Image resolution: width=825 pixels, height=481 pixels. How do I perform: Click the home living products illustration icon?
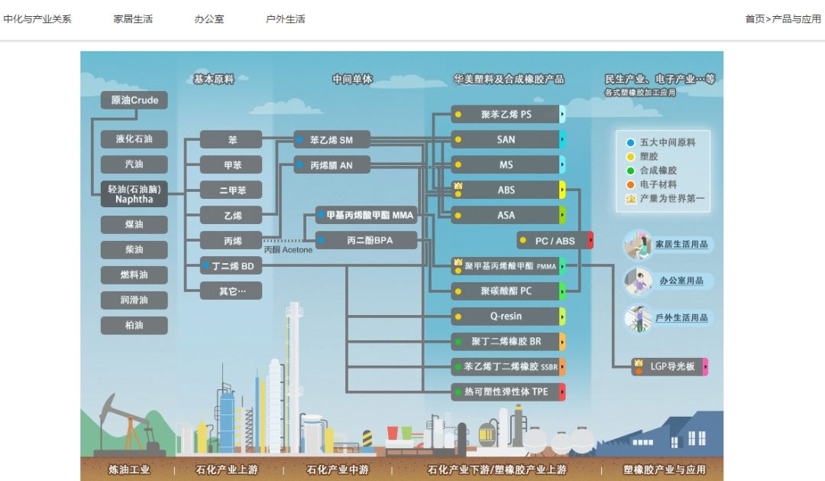click(637, 245)
